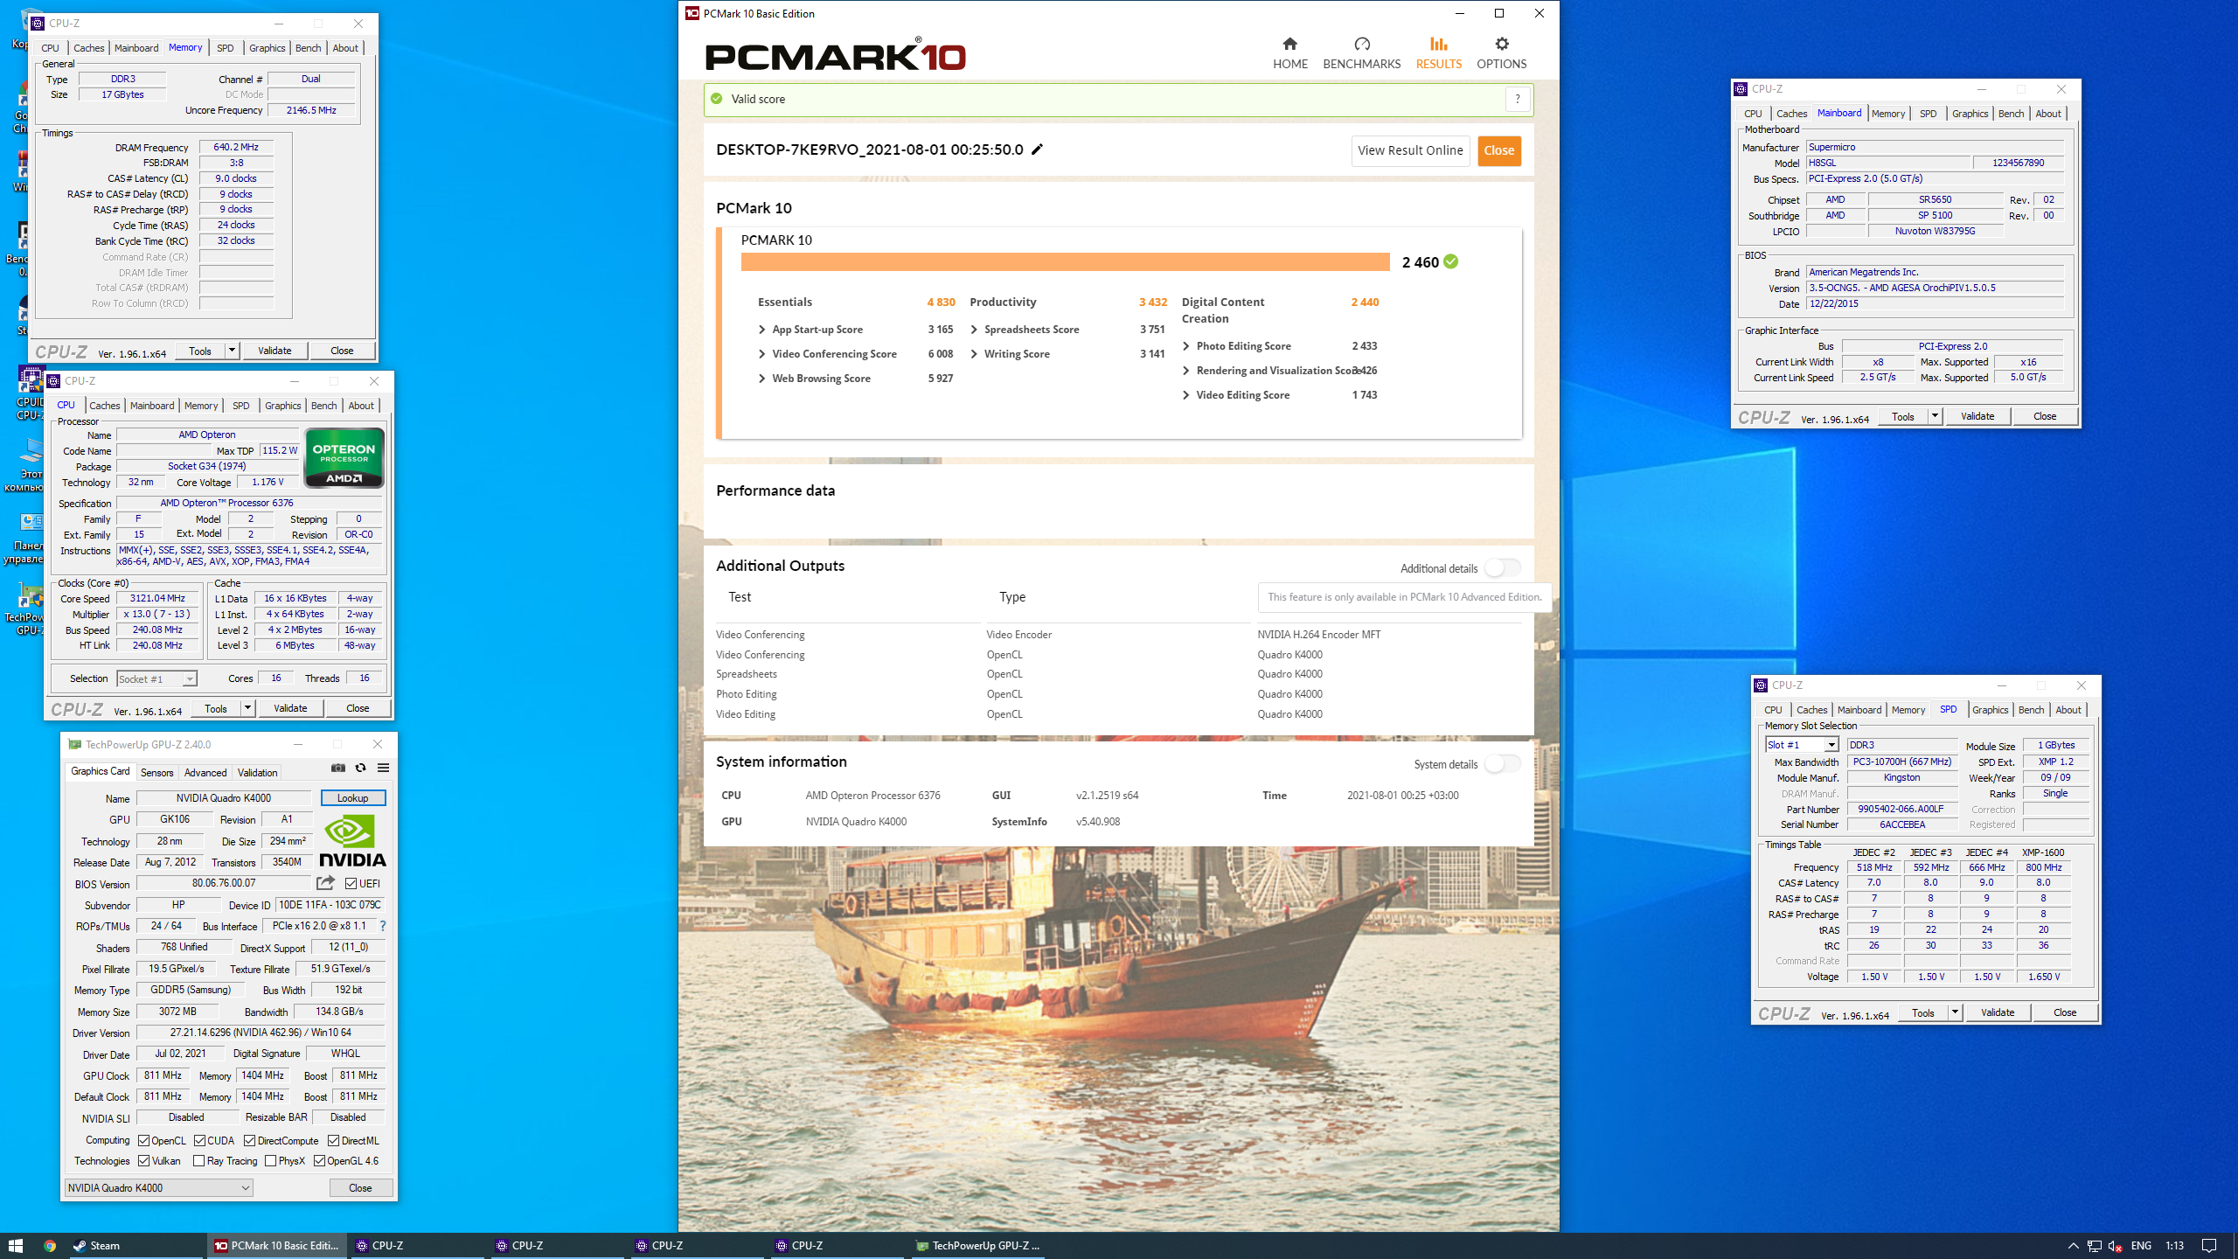Viewport: 2238px width, 1259px height.
Task: Toggle the DirectCompute checkbox
Action: (249, 1140)
